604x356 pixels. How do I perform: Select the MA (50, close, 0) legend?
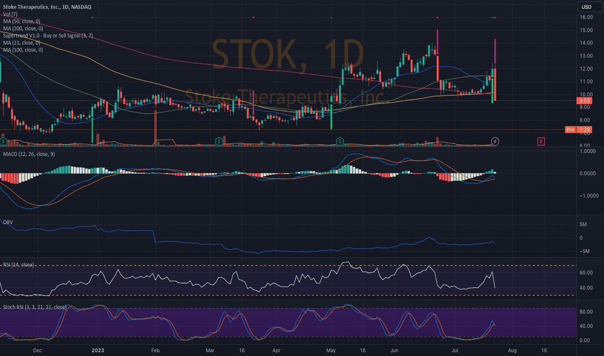coord(21,21)
